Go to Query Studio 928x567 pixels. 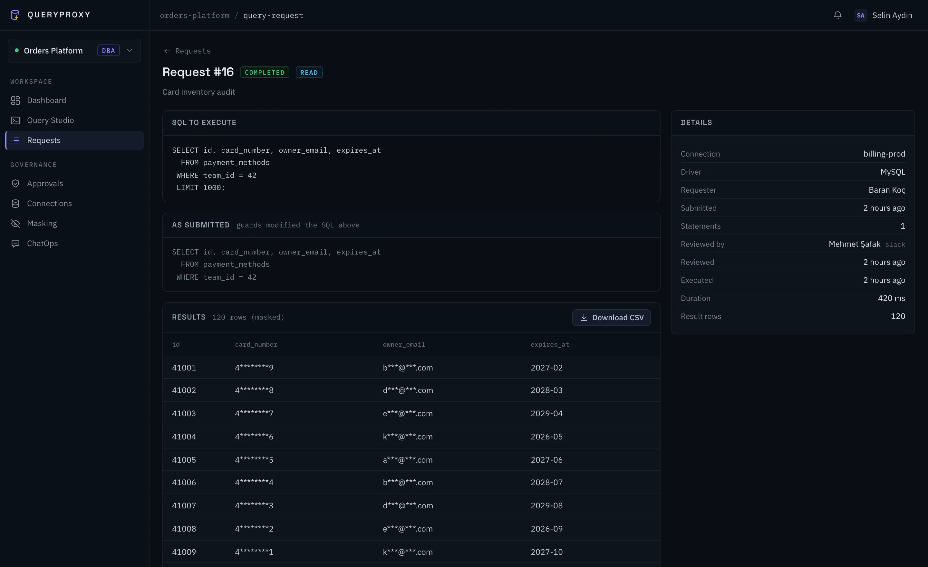point(74,120)
